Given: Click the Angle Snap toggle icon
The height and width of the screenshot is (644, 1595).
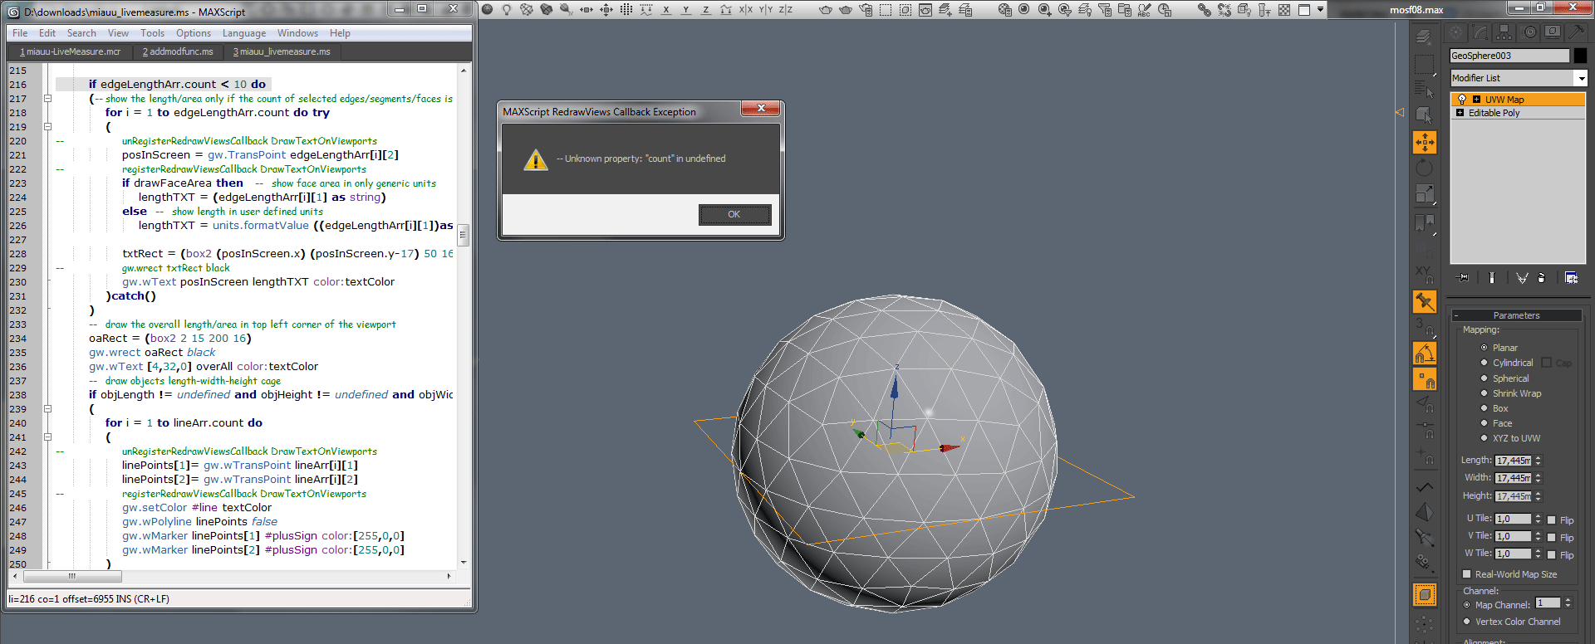Looking at the screenshot, I should tap(1425, 354).
